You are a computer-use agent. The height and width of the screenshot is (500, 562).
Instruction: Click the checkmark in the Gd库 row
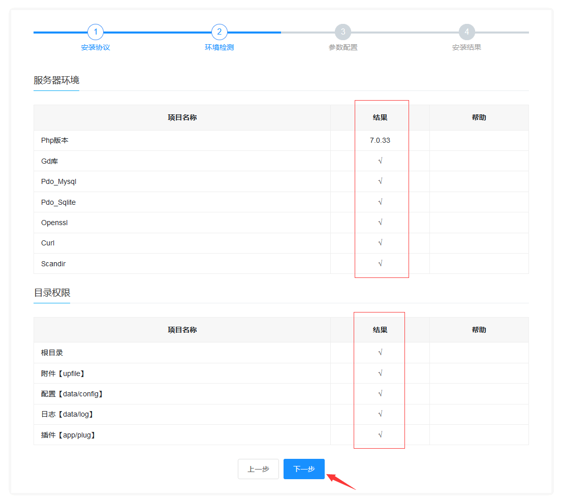pos(380,161)
